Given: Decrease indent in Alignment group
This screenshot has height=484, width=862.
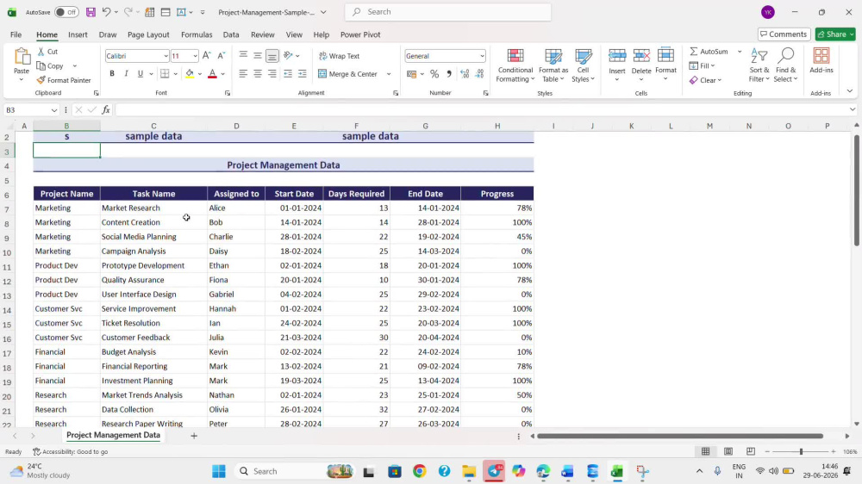Looking at the screenshot, I should [x=288, y=73].
